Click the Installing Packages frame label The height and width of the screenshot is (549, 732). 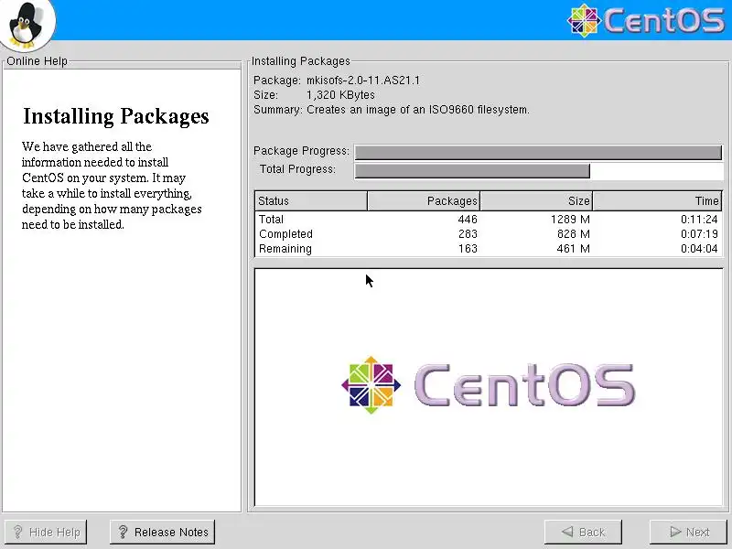click(x=301, y=61)
